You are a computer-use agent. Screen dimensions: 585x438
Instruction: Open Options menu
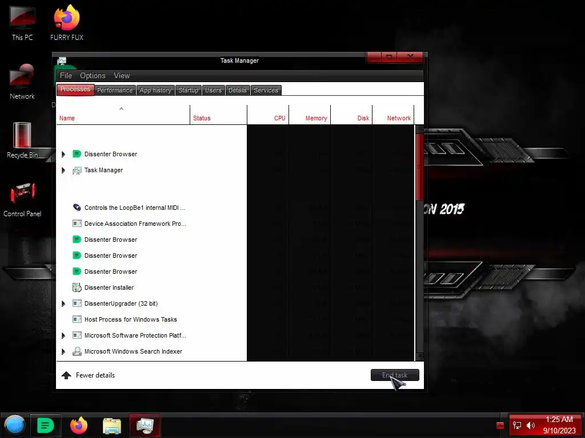93,76
